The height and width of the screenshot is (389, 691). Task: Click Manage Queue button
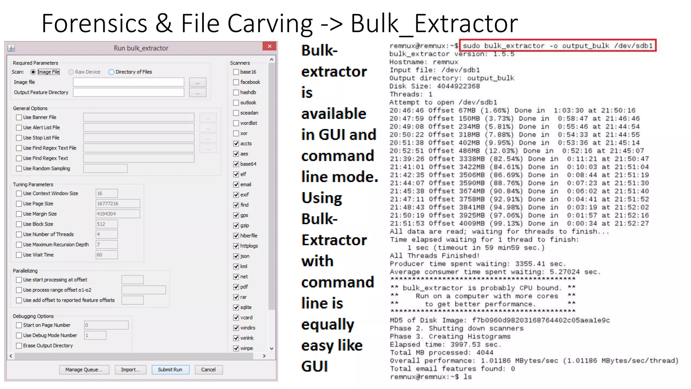[84, 370]
